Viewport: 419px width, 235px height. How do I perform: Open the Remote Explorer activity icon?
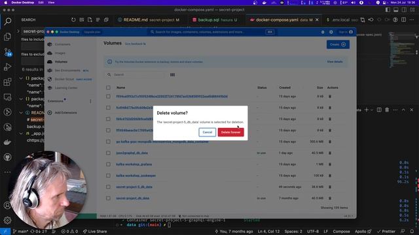pyautogui.click(x=7, y=97)
